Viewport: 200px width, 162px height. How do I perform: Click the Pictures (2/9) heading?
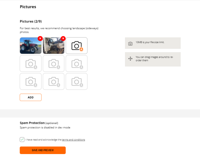tap(31, 22)
